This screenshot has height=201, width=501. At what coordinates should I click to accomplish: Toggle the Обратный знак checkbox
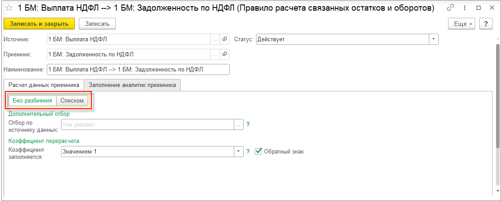(x=258, y=152)
